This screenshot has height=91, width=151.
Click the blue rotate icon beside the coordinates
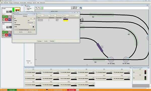click(x=81, y=8)
